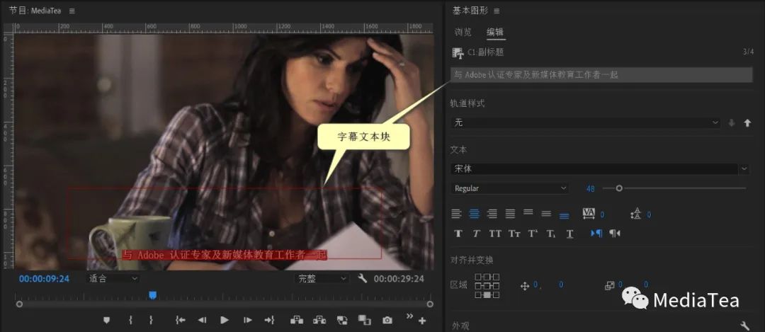Align text to top
Screen dimensions: 765x332
(528, 212)
